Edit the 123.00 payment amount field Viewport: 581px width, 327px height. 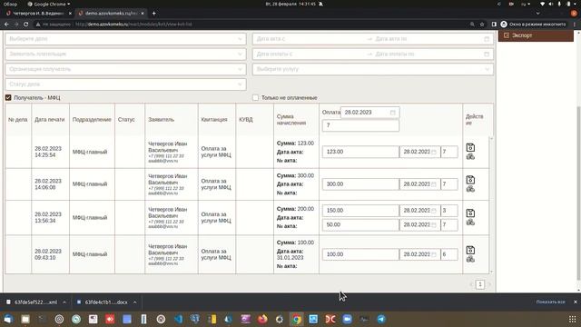[360, 152]
